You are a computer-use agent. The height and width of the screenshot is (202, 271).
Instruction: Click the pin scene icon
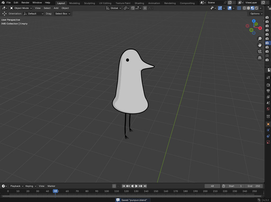(x=225, y=3)
